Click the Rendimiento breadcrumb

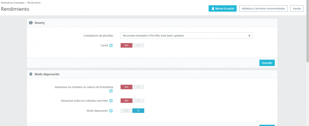[x=34, y=3]
